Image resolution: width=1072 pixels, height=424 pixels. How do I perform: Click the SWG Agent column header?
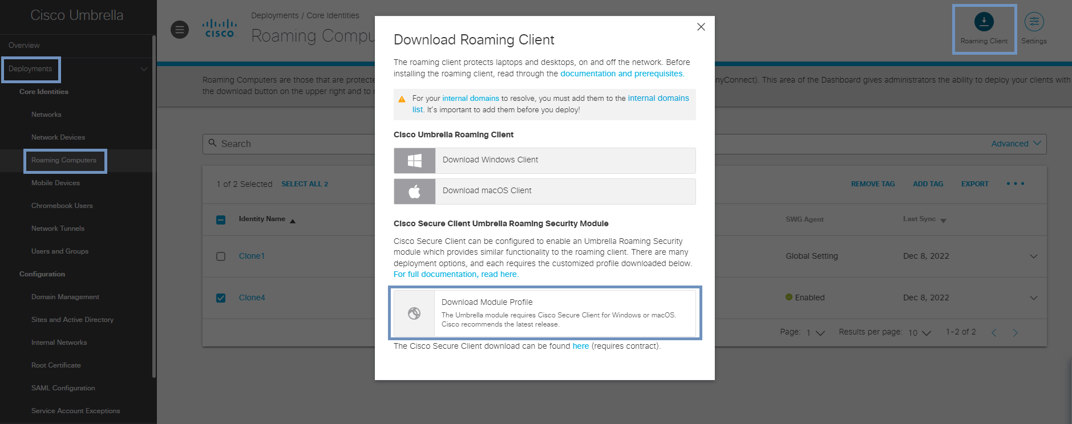point(804,219)
